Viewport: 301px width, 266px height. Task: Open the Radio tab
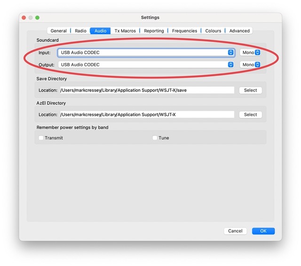click(x=80, y=31)
